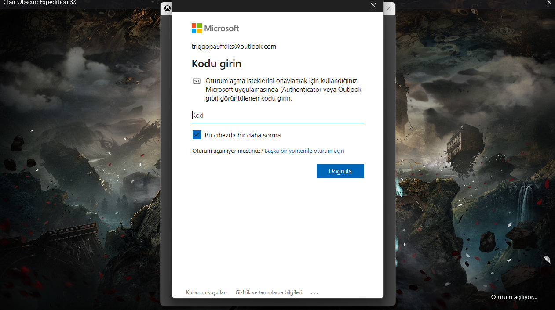Open Kullanım koşulları link
555x310 pixels.
pyautogui.click(x=206, y=292)
